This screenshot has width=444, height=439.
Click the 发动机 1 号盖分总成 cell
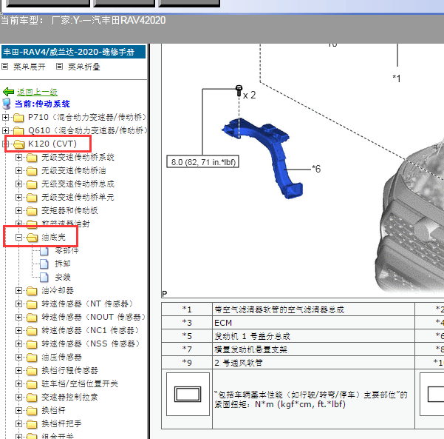[x=313, y=336]
